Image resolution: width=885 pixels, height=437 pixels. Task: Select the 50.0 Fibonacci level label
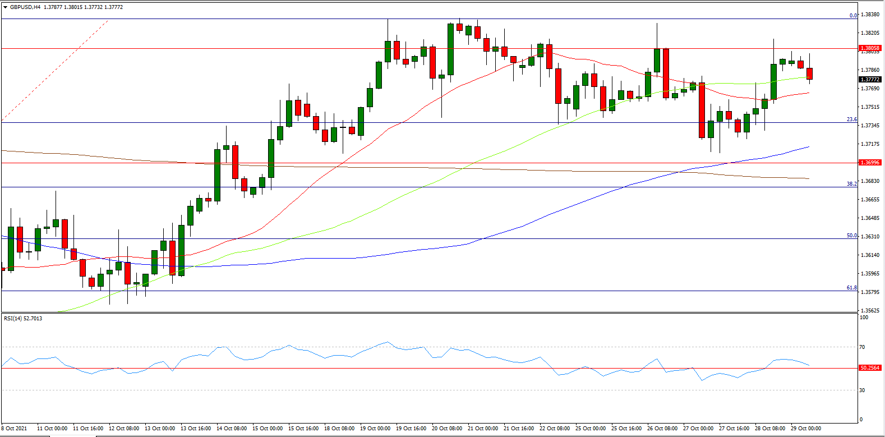[x=851, y=236]
